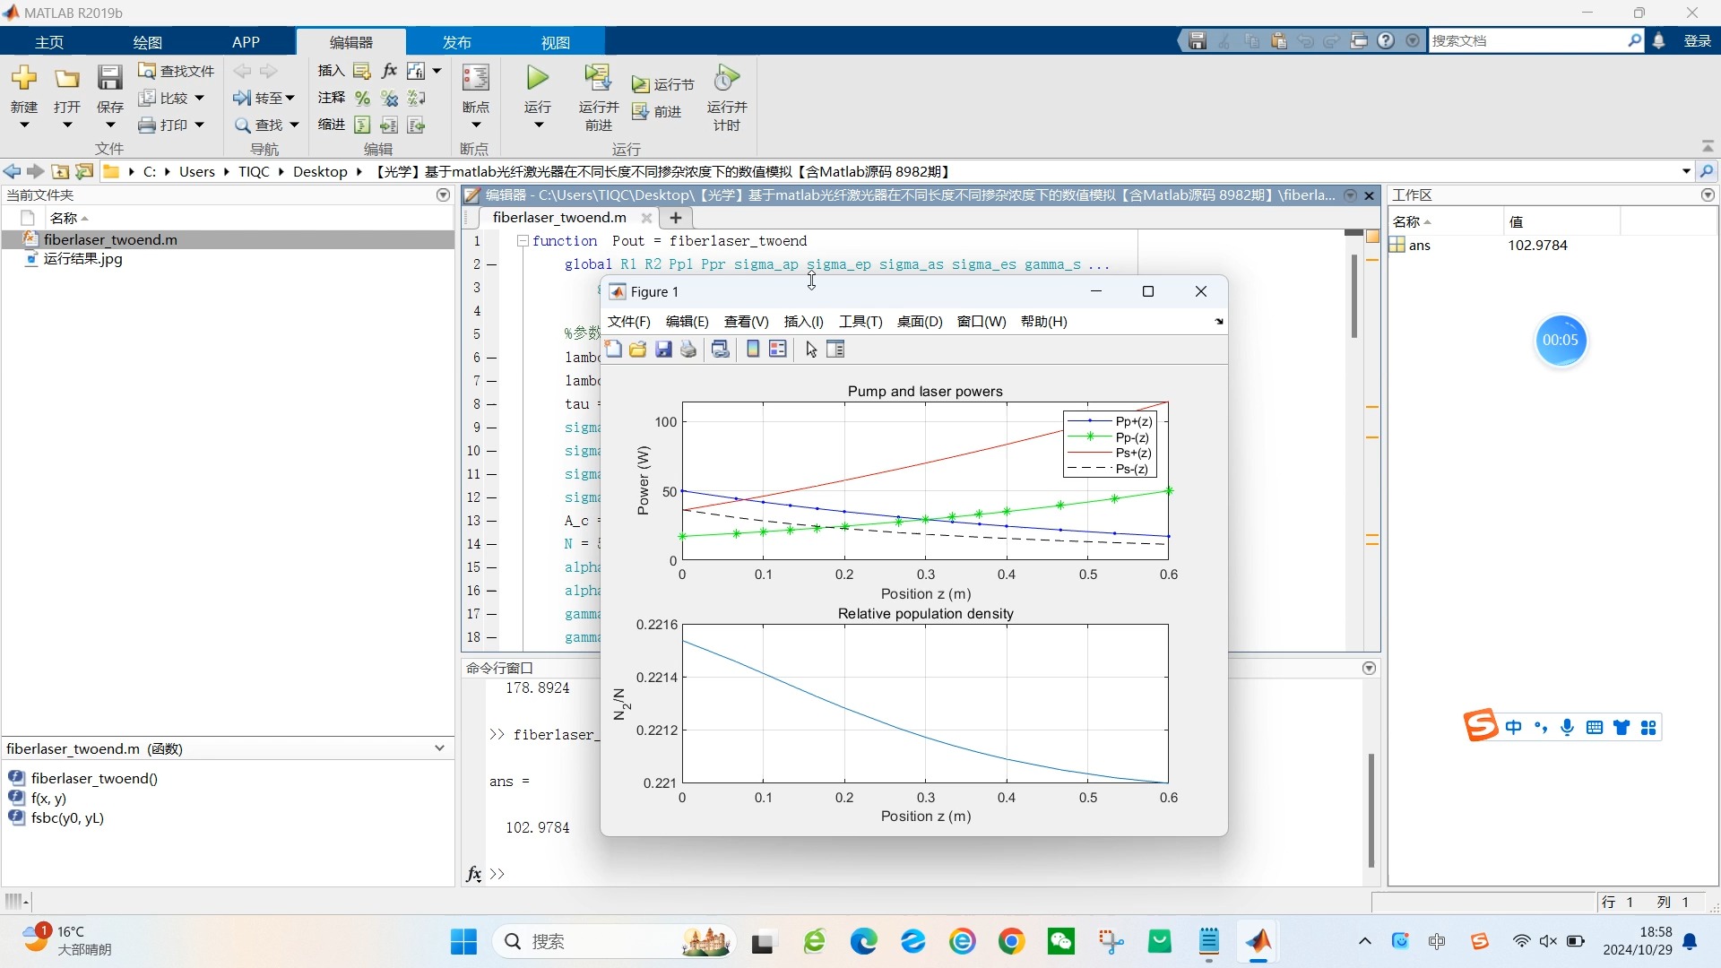This screenshot has height=968, width=1721.
Task: Toggle Insert Colorbar in Figure toolbar
Action: tap(753, 350)
